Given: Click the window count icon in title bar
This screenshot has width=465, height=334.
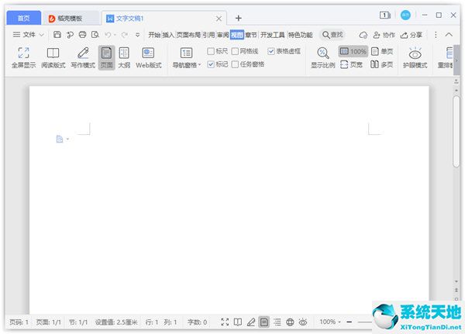Looking at the screenshot, I should pyautogui.click(x=384, y=15).
